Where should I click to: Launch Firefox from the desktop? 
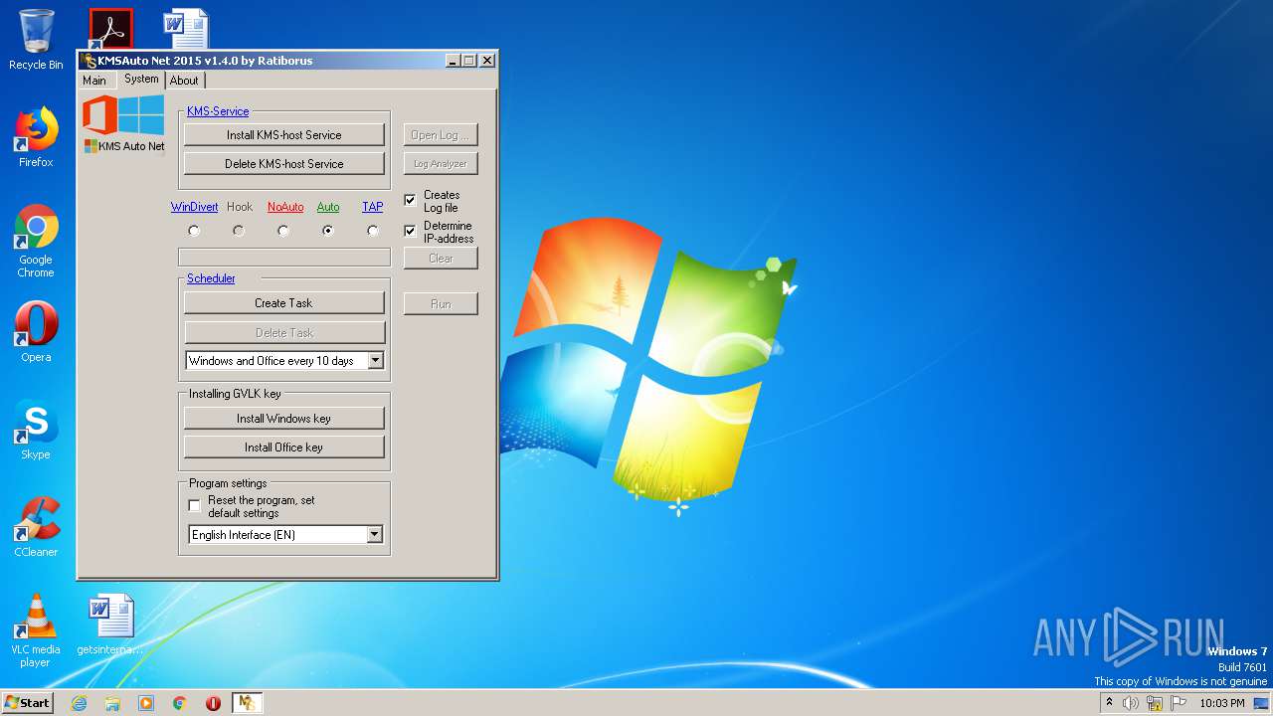pyautogui.click(x=36, y=137)
